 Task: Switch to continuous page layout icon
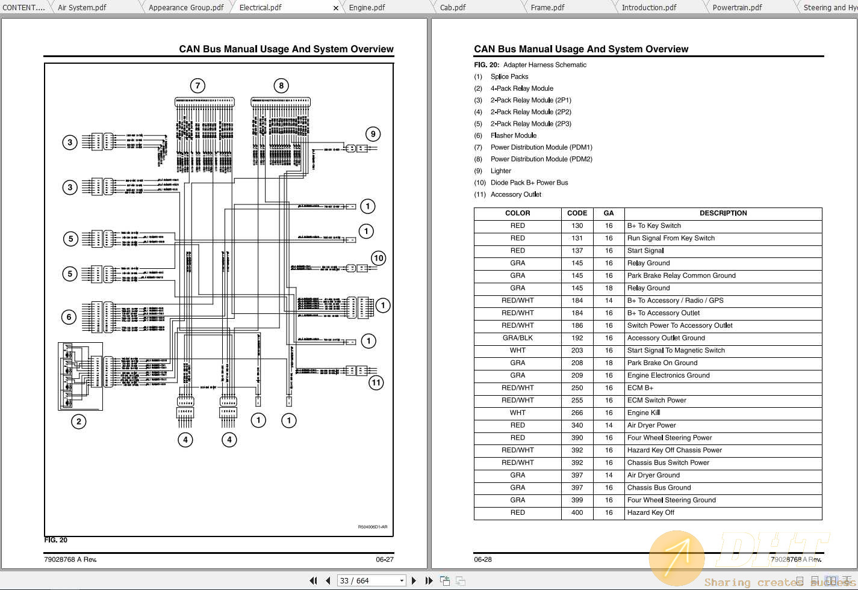click(815, 580)
